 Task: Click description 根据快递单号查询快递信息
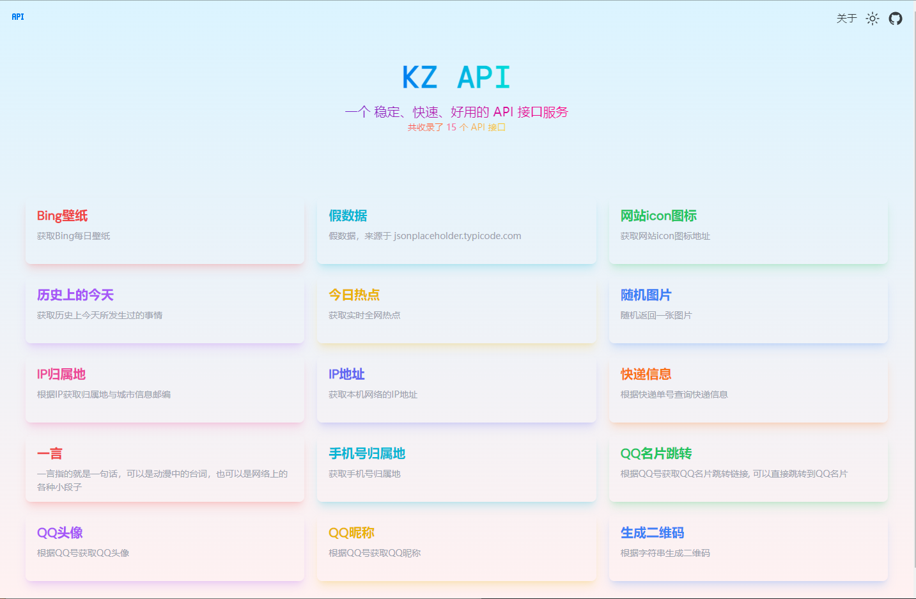coord(674,394)
